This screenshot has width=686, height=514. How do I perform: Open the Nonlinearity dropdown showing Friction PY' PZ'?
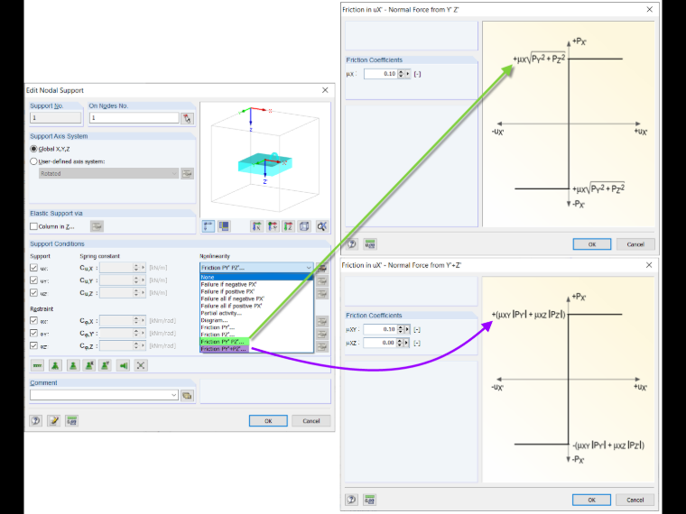pos(256,268)
